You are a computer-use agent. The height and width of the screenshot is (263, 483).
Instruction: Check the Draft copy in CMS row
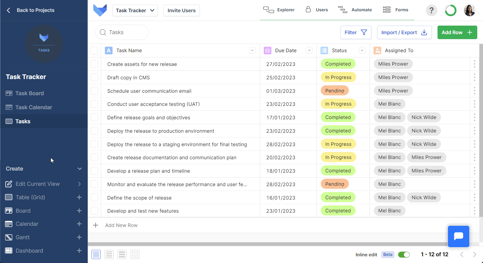94,77
